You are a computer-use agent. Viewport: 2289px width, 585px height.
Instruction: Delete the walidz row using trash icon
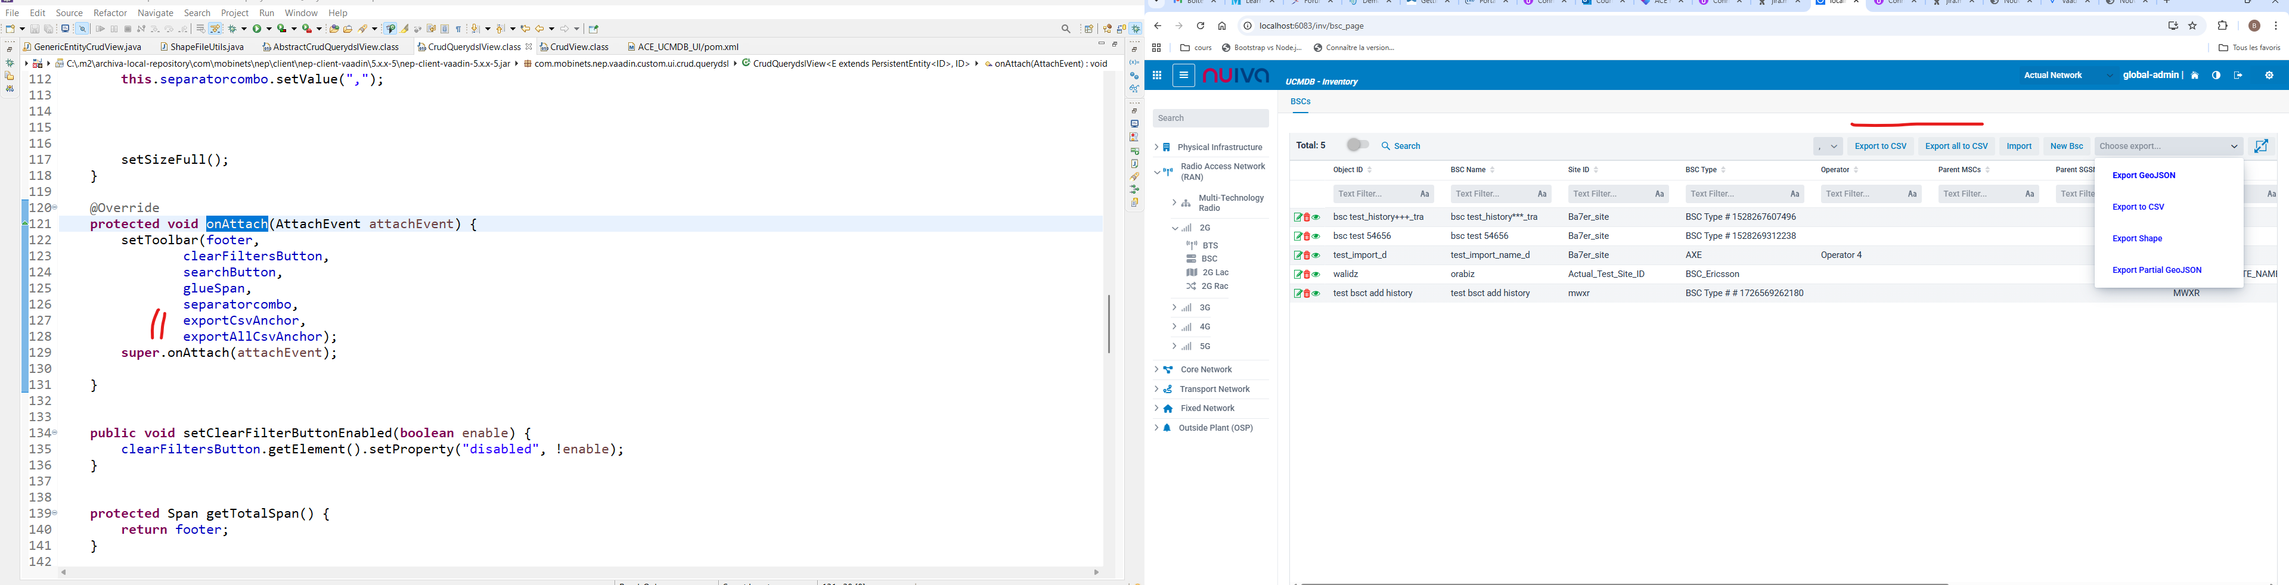click(x=1306, y=274)
